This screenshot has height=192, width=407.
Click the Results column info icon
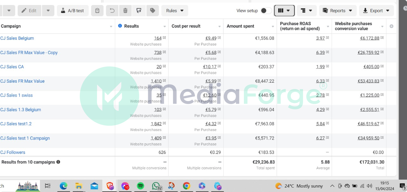pyautogui.click(x=120, y=26)
